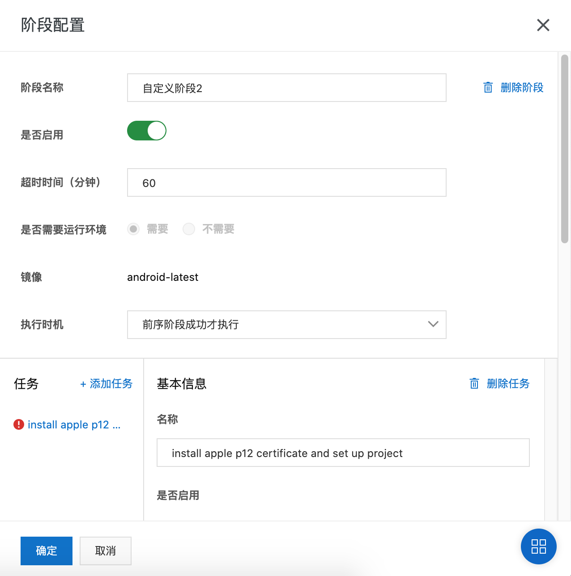Click the 基本信息 heading
The width and height of the screenshot is (571, 576).
182,384
